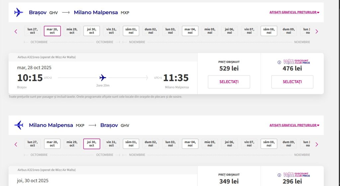
Task: Click the Wizz Discount Club Price logo on return flight
Action: click(x=296, y=175)
